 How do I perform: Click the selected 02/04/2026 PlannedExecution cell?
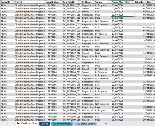pos(123,15)
